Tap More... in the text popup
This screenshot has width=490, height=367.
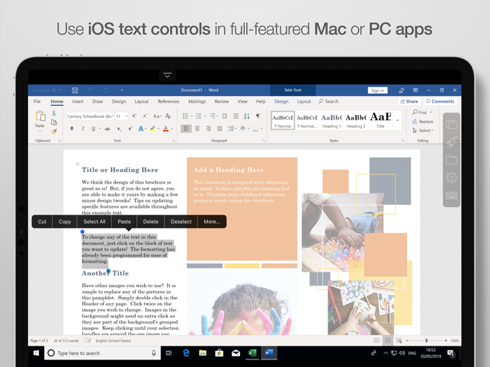point(212,222)
